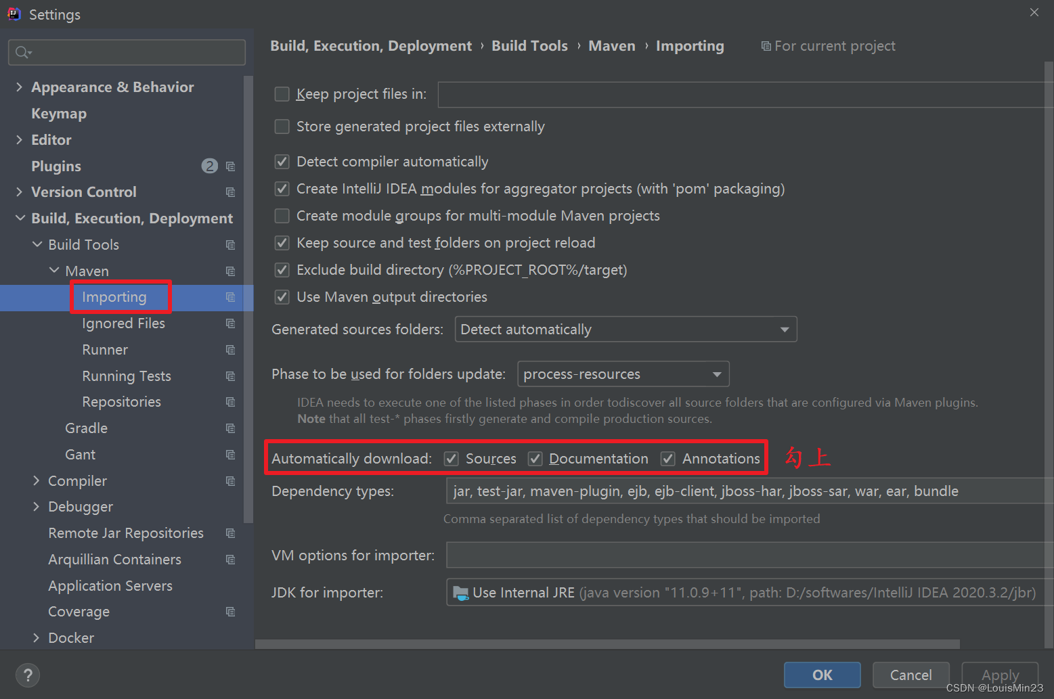Open Maven Runner settings

click(x=105, y=350)
